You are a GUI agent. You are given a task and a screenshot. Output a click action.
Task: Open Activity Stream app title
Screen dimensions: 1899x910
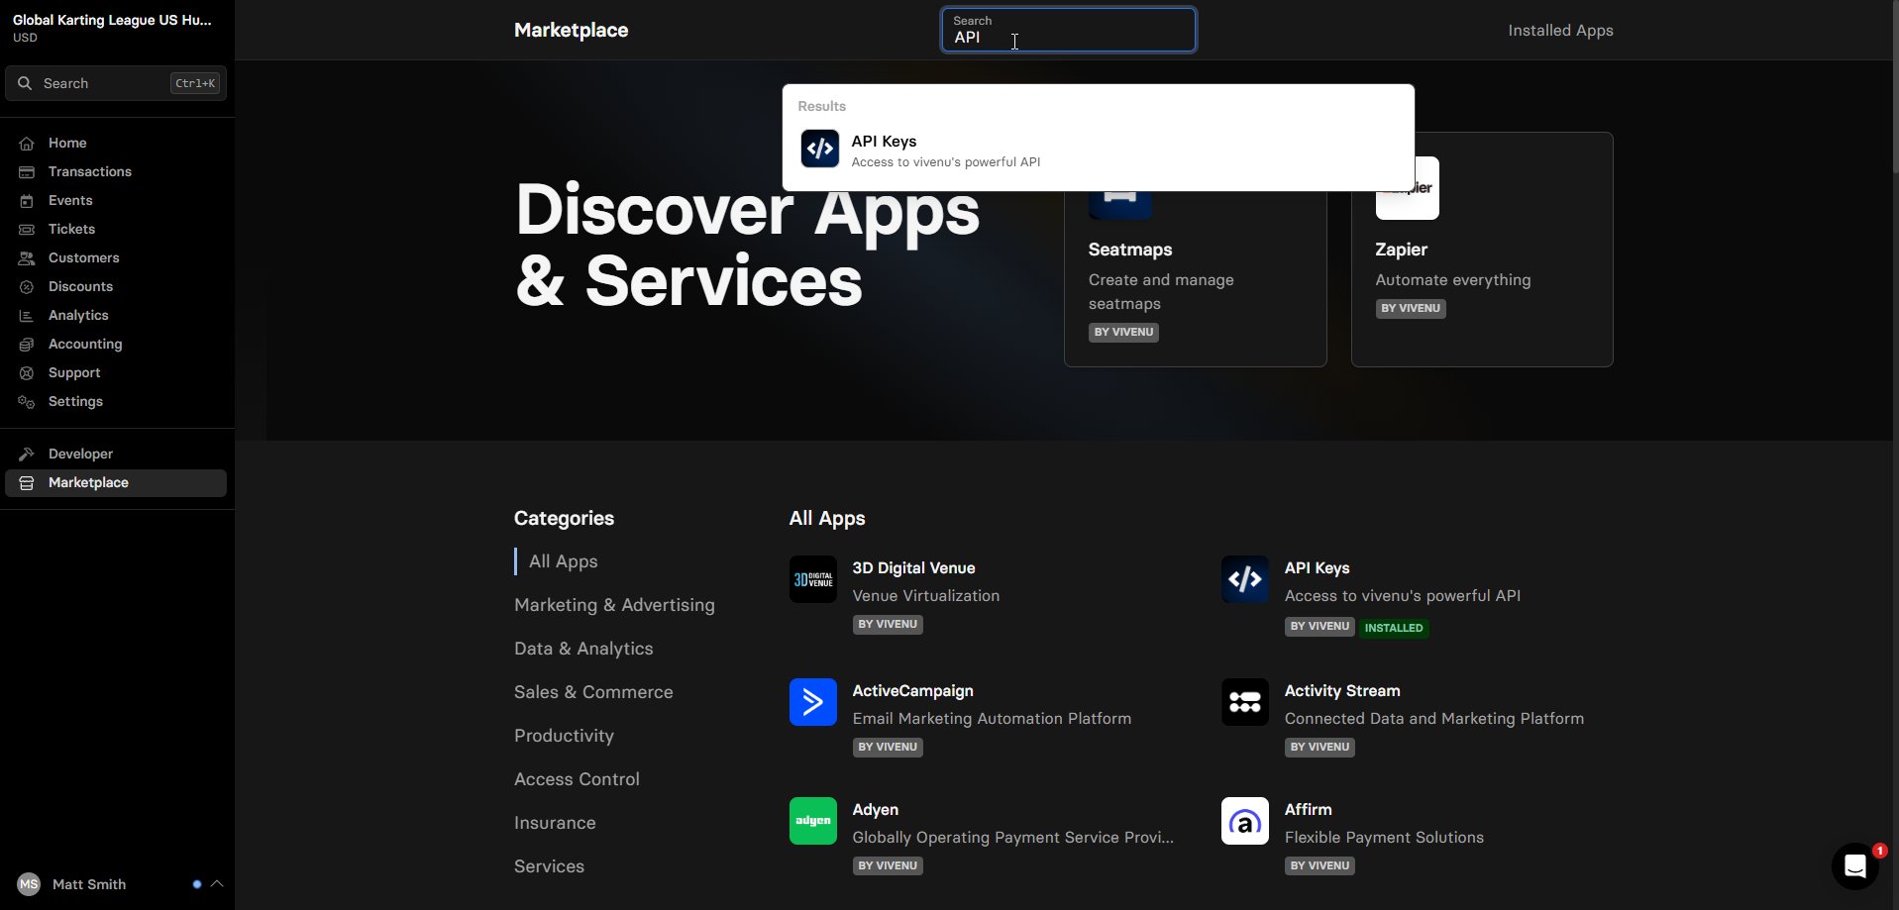pos(1341,691)
